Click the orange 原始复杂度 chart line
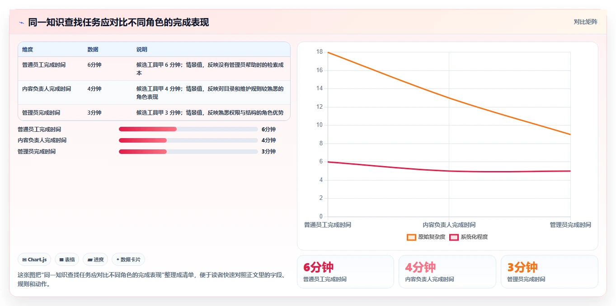The height and width of the screenshot is (306, 616). [449, 97]
